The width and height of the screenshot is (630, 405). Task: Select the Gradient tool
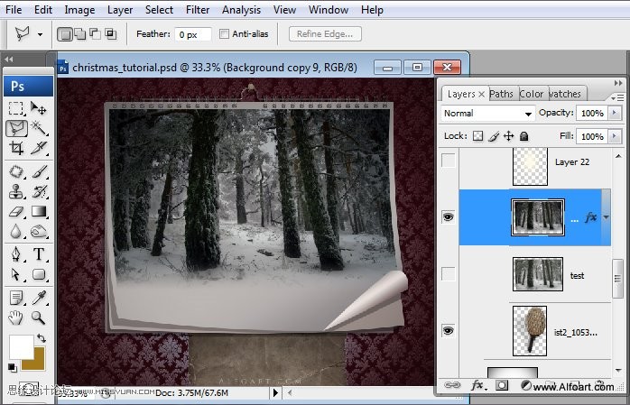(40, 212)
